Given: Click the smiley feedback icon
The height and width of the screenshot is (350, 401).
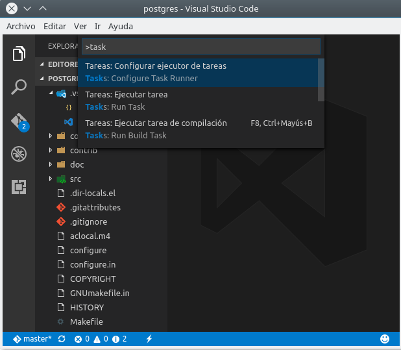Looking at the screenshot, I should 385,339.
